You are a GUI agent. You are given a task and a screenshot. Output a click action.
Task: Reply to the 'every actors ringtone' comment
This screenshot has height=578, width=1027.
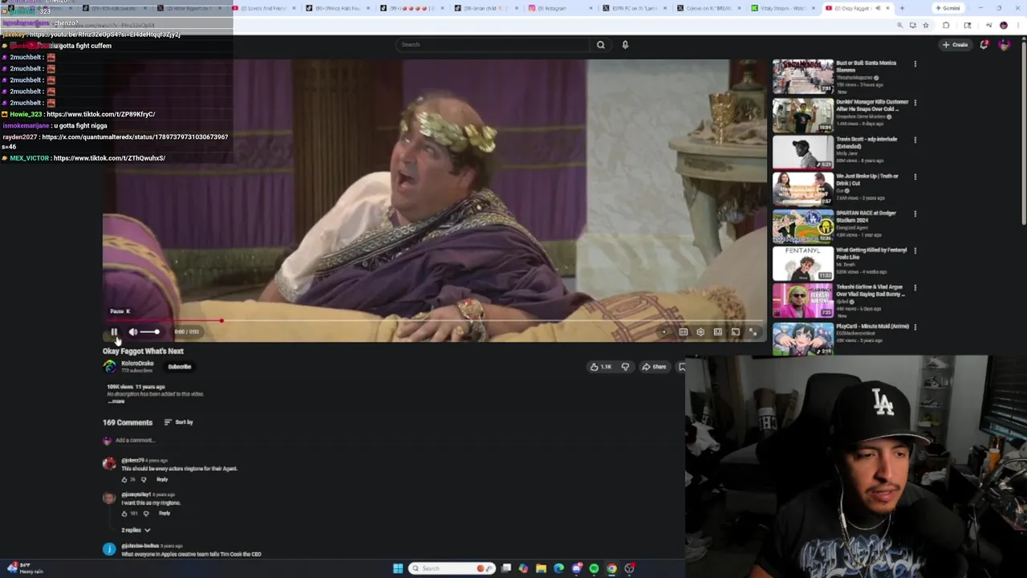(x=162, y=479)
